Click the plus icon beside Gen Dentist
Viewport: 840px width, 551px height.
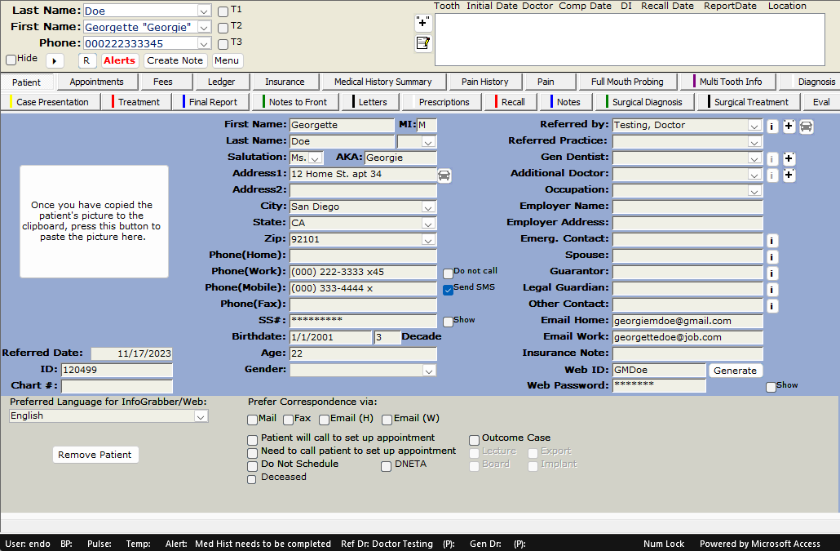click(x=789, y=158)
